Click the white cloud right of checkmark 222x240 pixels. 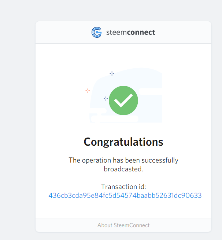coord(151,91)
